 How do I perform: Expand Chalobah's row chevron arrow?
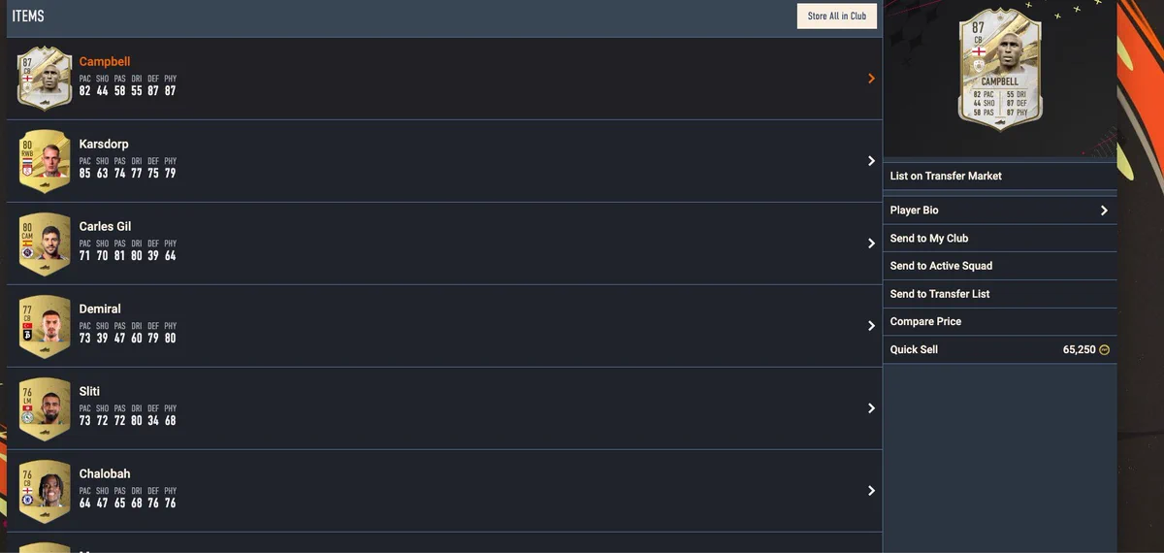point(871,491)
